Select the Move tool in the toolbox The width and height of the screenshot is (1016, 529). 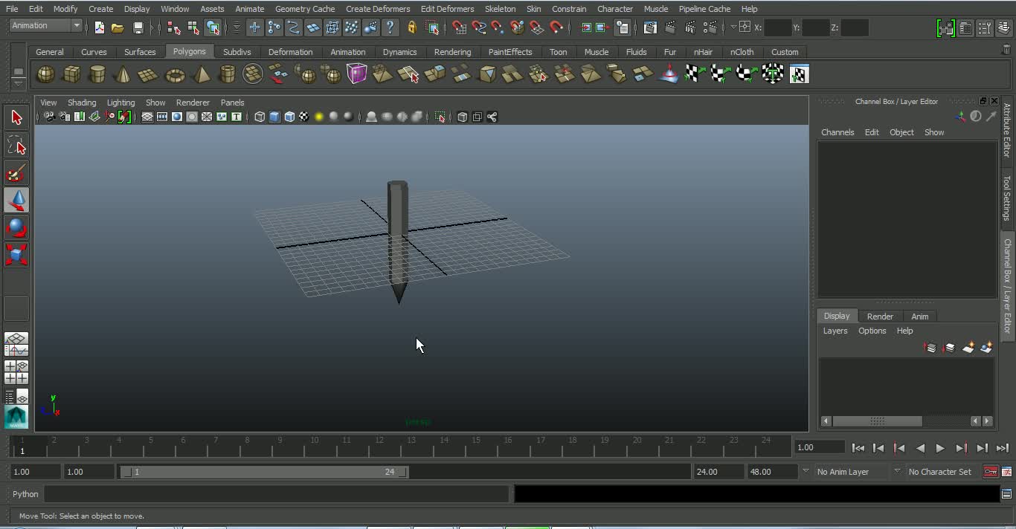pos(16,200)
